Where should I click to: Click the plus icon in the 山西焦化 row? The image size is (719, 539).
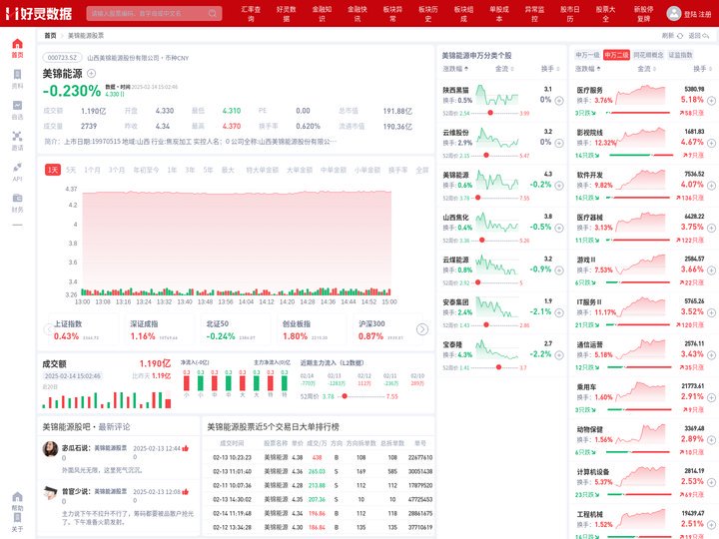coord(559,228)
